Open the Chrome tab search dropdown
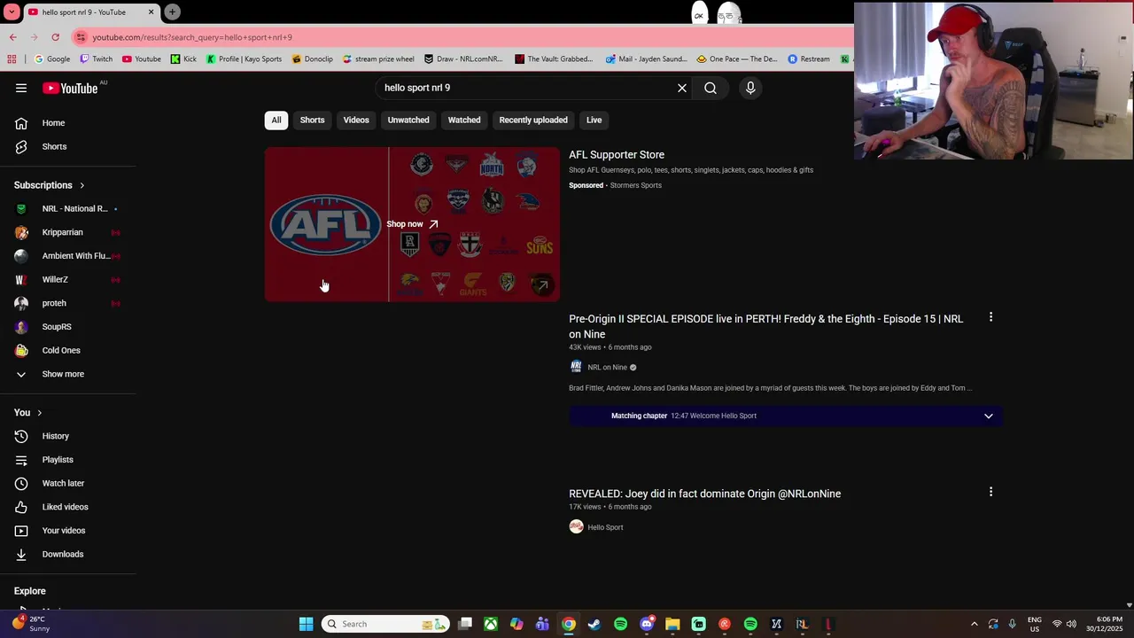Screen dimensions: 1134x638 click(12, 12)
